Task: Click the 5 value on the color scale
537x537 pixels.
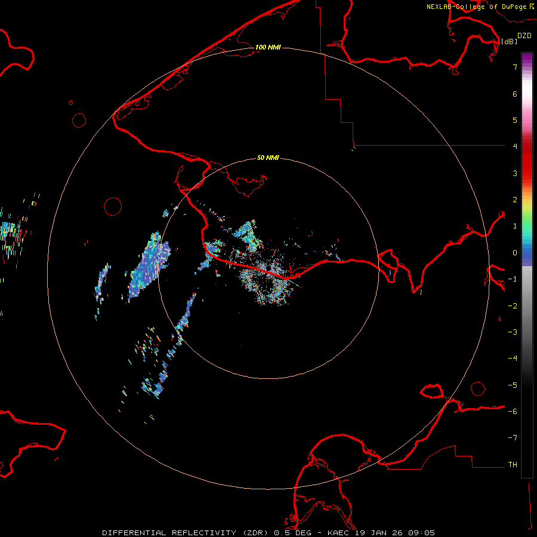Action: click(x=515, y=120)
